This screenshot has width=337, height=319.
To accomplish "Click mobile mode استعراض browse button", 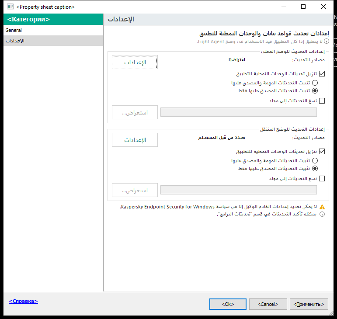I will click(x=135, y=190).
